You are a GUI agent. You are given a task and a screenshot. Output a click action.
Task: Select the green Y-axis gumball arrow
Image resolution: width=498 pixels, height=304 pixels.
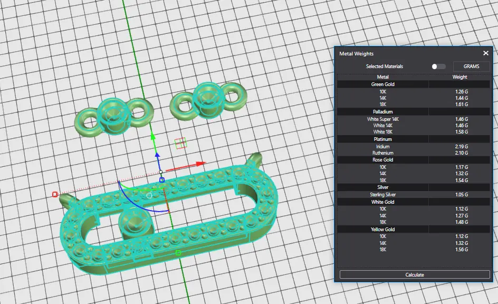click(153, 137)
